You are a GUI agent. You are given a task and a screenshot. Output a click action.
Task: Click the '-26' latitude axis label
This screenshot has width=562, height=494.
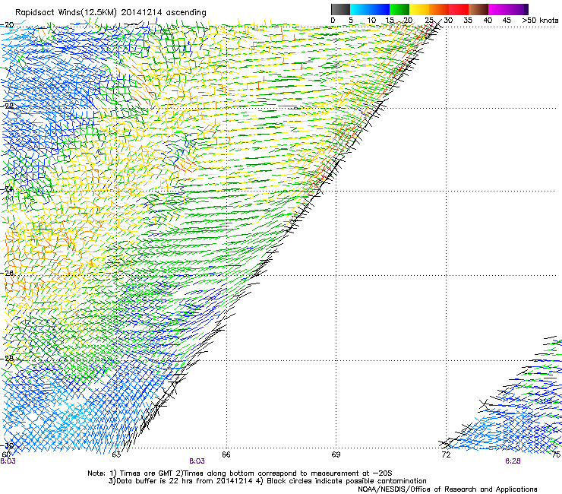pyautogui.click(x=8, y=274)
